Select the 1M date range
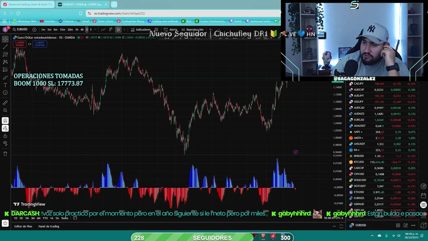The height and width of the screenshot is (241, 428). 27,218
